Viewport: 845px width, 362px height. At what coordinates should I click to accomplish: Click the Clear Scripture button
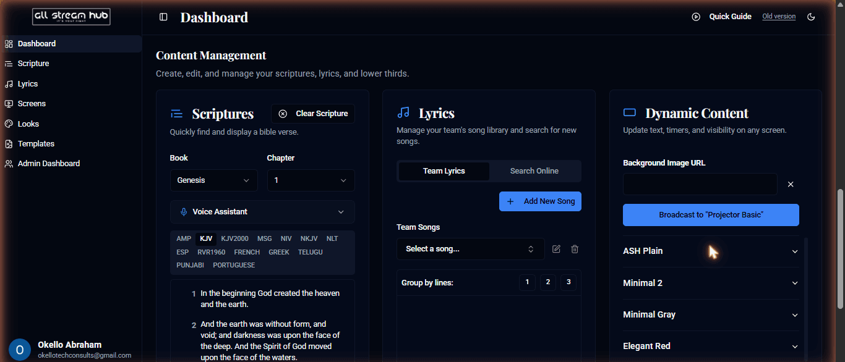click(x=313, y=114)
